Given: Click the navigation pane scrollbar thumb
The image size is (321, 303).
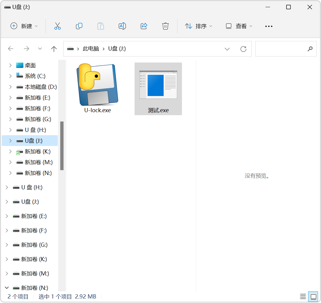Looking at the screenshot, I should tap(62, 146).
